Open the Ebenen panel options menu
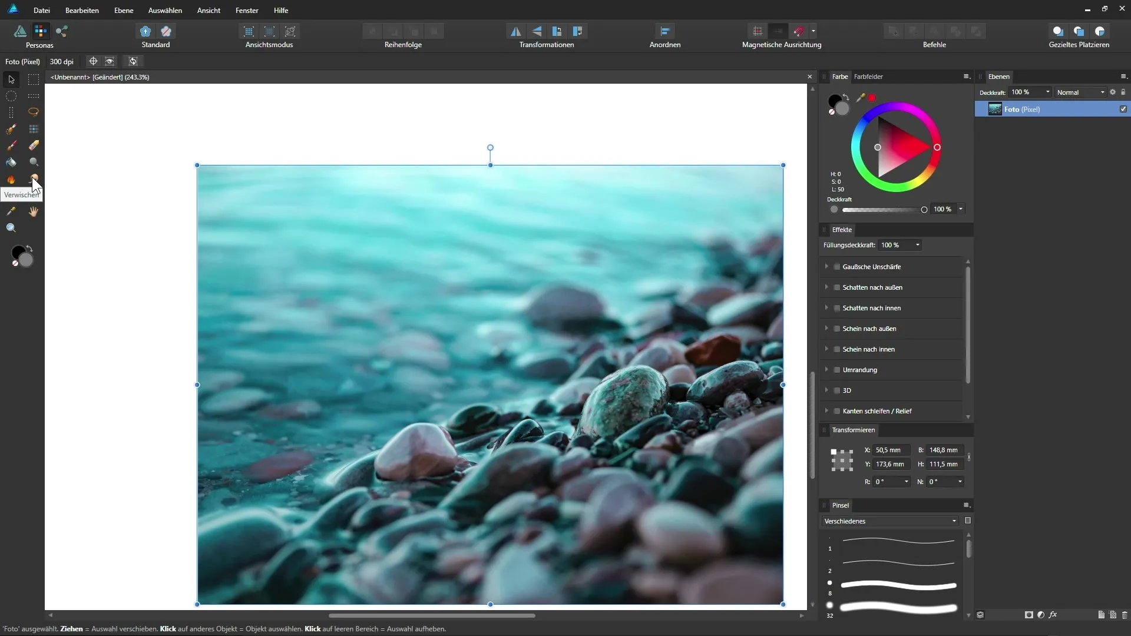The height and width of the screenshot is (636, 1131). pos(1123,77)
